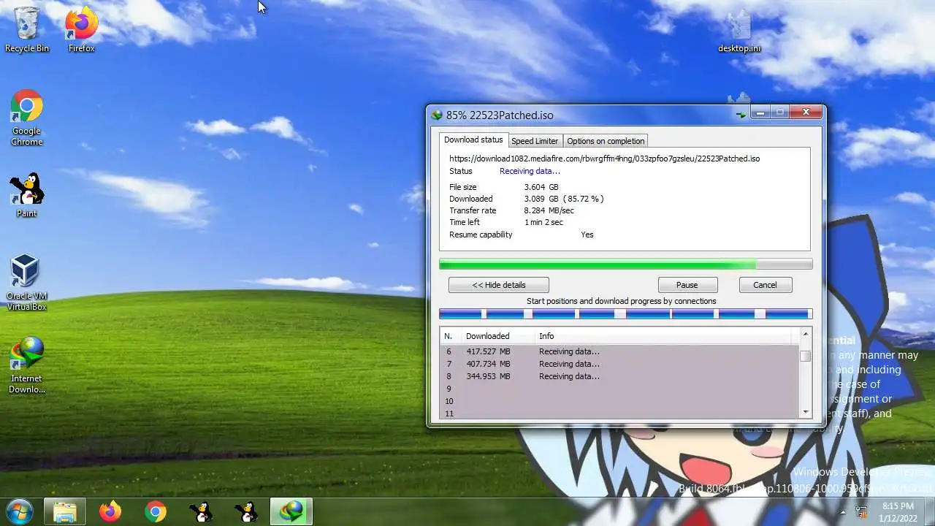Click the 'Receiving data...' status value
This screenshot has height=526, width=935.
click(x=530, y=171)
